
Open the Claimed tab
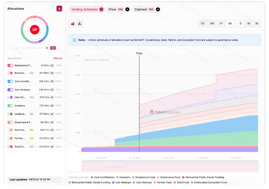click(147, 9)
